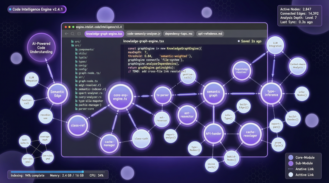
Task: Click the folder icon next to typils/
Action: click(x=76, y=57)
